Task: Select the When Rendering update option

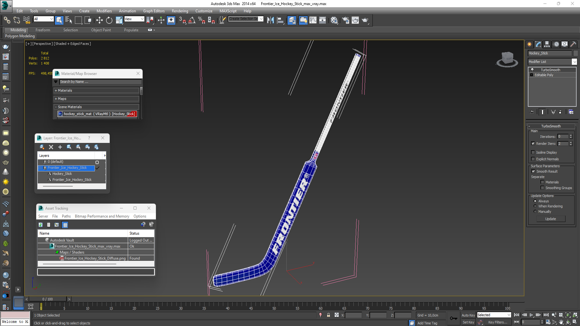Action: pyautogui.click(x=535, y=206)
